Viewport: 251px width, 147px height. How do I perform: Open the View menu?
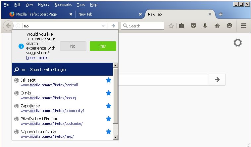click(29, 5)
